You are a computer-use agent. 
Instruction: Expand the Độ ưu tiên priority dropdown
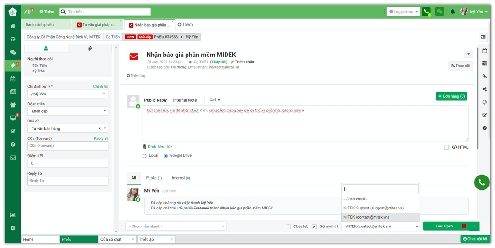point(68,111)
